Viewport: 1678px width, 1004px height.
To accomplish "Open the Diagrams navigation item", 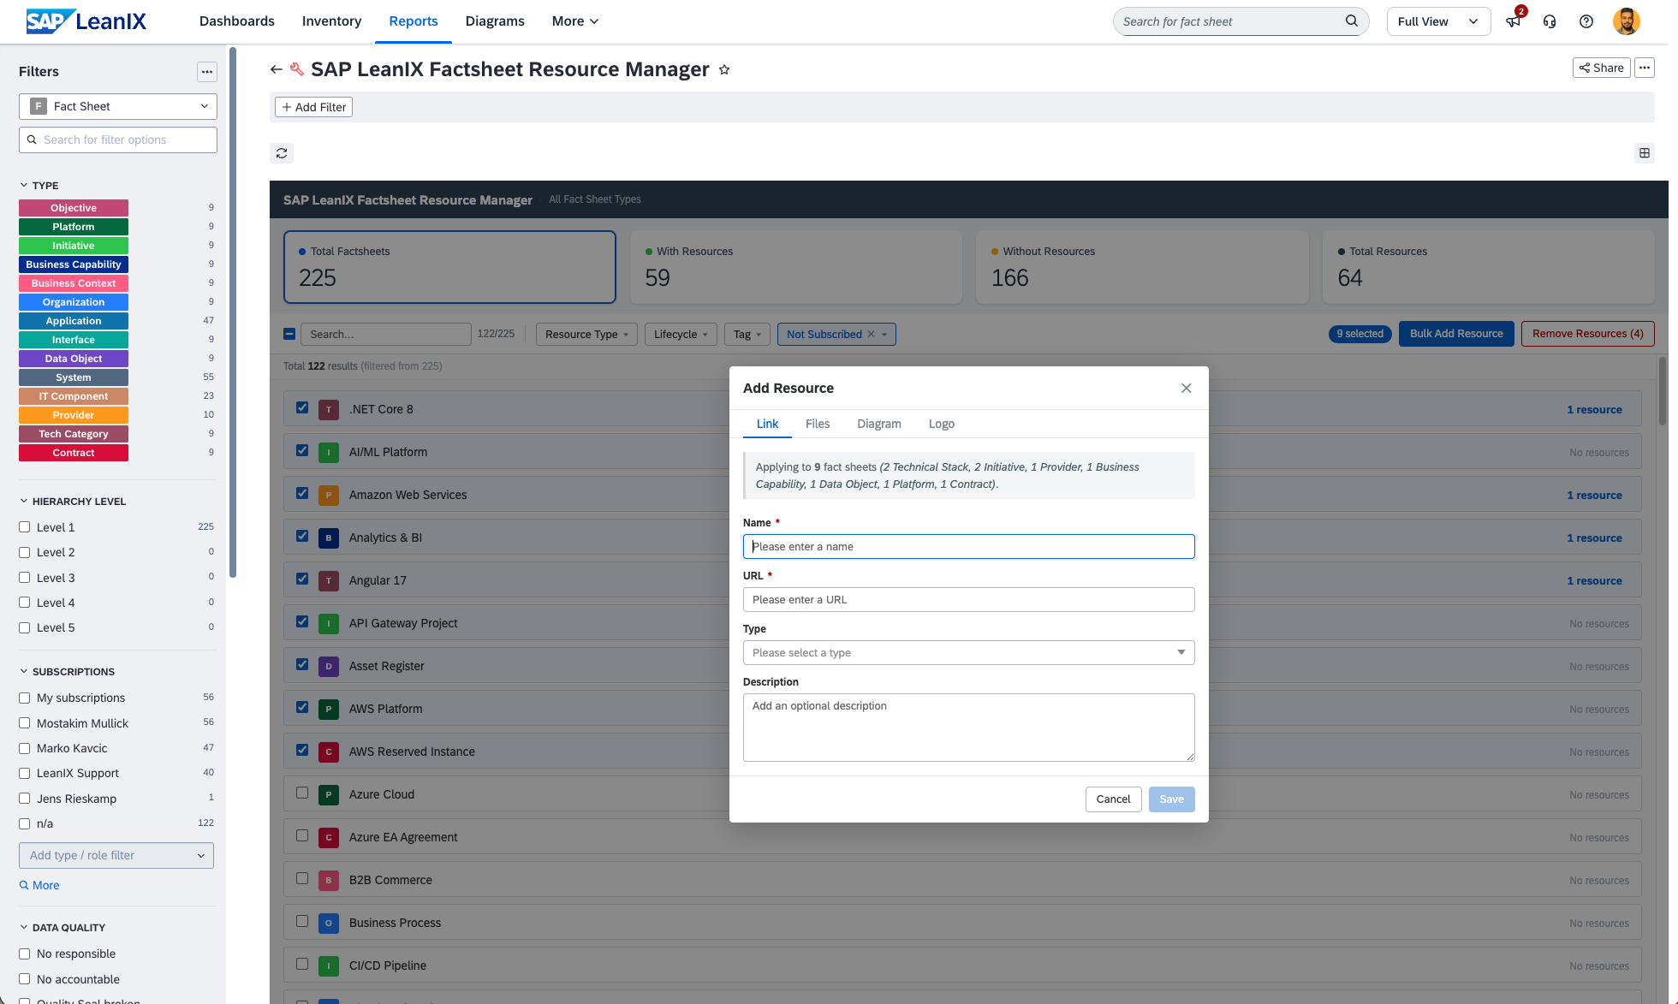I will pyautogui.click(x=495, y=21).
